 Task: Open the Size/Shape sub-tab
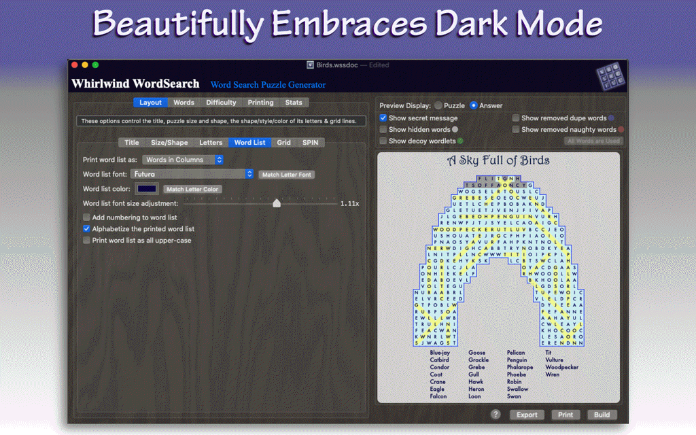click(x=169, y=143)
